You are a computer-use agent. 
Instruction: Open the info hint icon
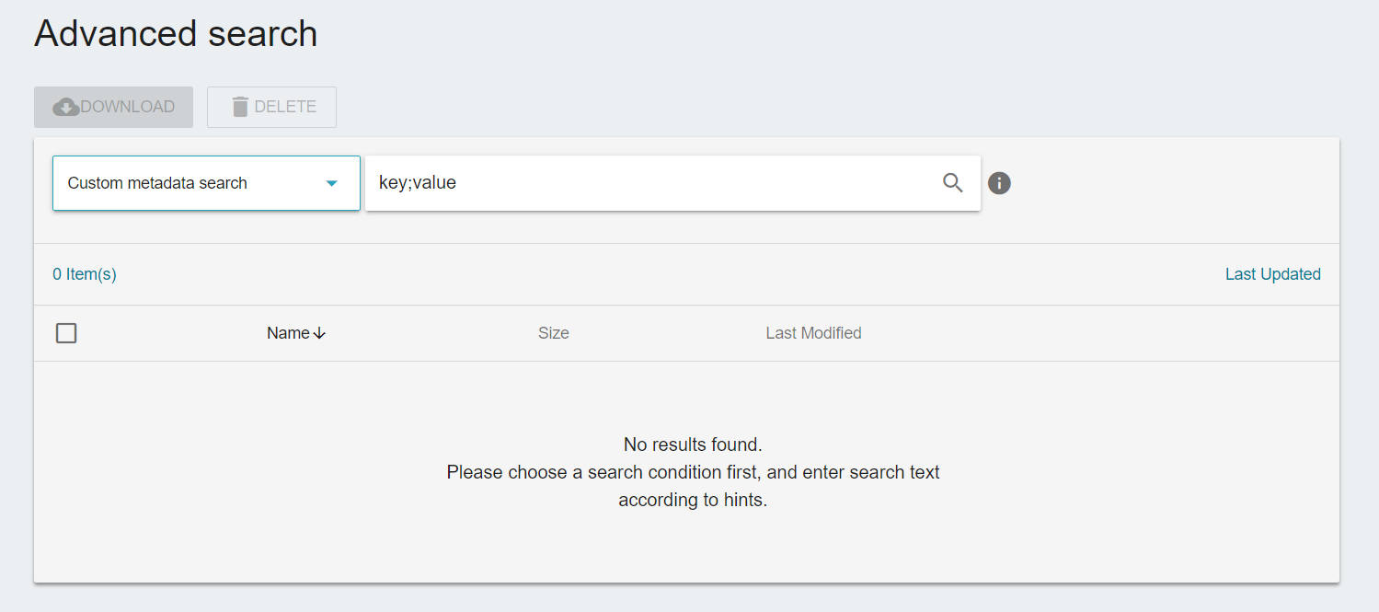coord(999,183)
